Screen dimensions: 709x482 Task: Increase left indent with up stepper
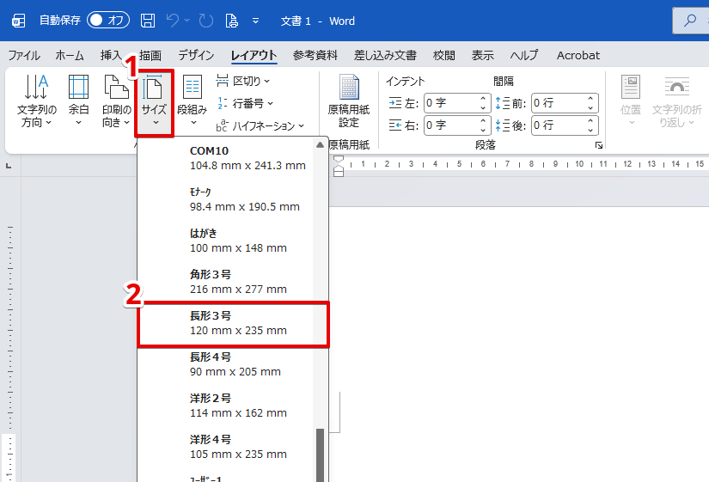pyautogui.click(x=484, y=99)
